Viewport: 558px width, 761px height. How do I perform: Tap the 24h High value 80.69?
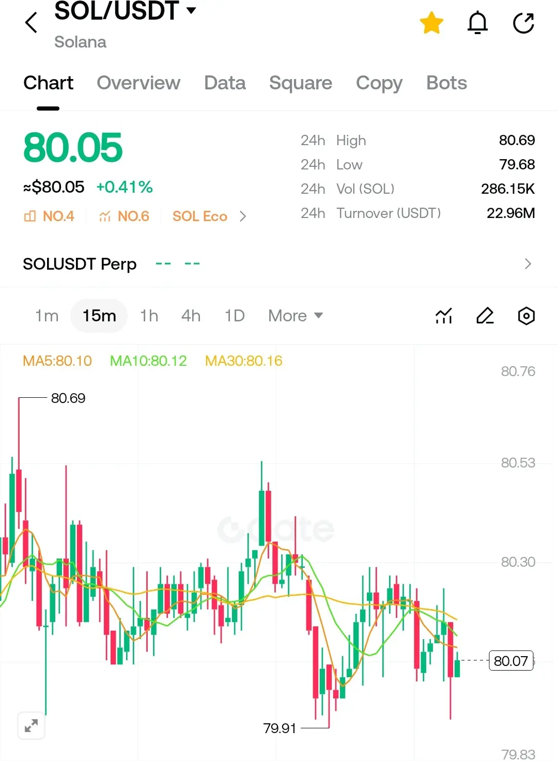(517, 140)
